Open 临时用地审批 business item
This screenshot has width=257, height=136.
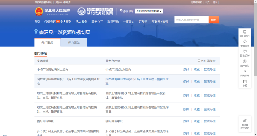(114, 121)
